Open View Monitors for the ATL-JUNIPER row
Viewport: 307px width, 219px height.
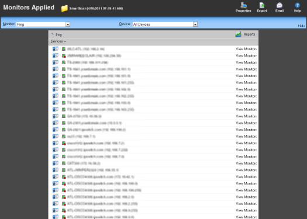246,170
